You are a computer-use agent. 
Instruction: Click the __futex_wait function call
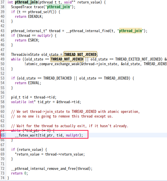26,135
